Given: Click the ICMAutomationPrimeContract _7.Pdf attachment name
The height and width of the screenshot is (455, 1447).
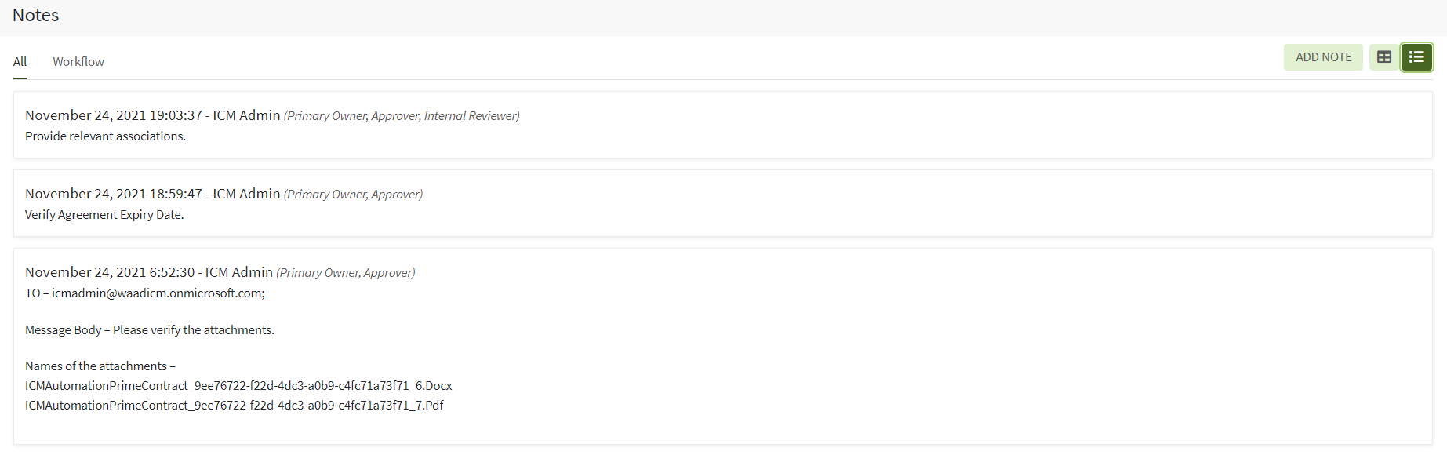Looking at the screenshot, I should (x=235, y=406).
